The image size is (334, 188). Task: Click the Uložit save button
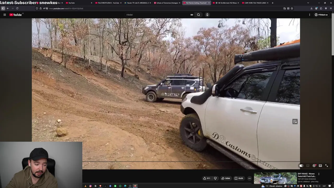[x=239, y=178]
